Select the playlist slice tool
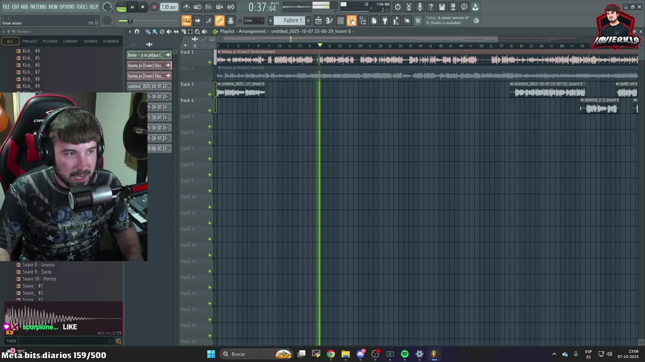The width and height of the screenshot is (645, 362). 183,31
